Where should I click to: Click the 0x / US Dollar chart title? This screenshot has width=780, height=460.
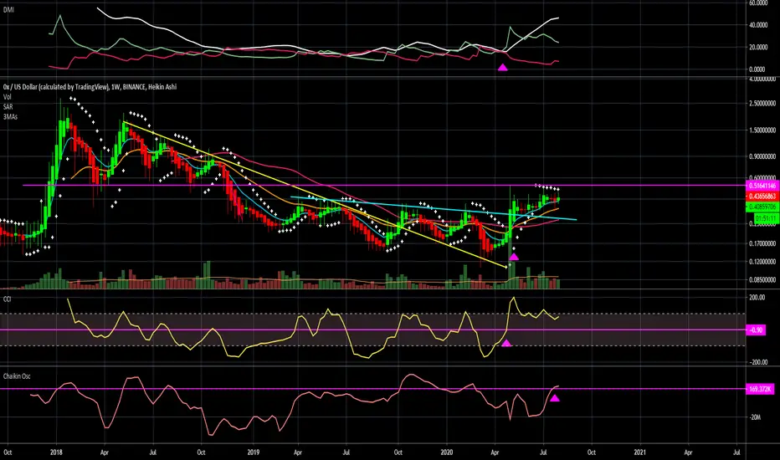(x=90, y=86)
